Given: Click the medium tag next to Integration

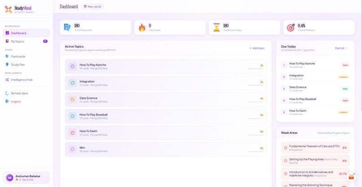Looking at the screenshot, I should click(x=343, y=77).
